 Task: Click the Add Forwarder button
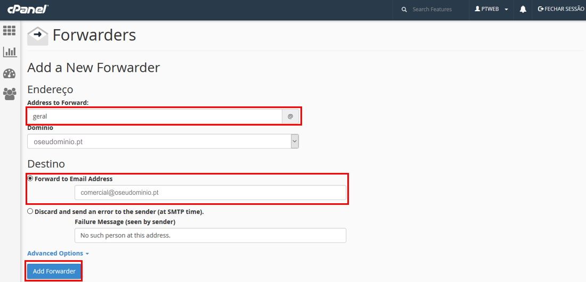coord(54,271)
